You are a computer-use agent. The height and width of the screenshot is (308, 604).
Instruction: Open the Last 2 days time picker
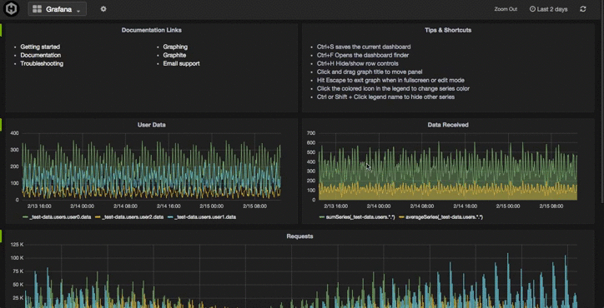tap(548, 9)
